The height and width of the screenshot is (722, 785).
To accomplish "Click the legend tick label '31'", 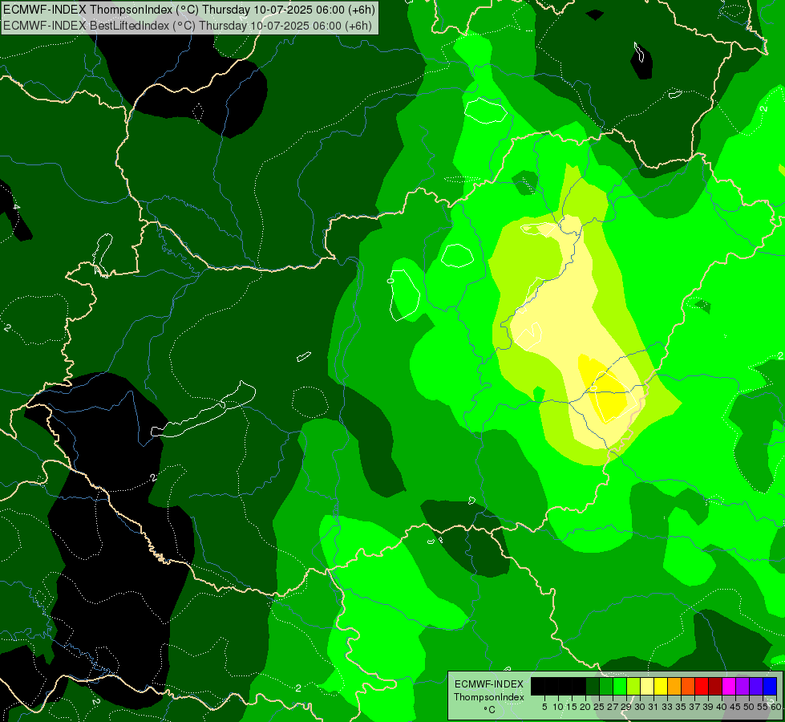I will [x=653, y=707].
